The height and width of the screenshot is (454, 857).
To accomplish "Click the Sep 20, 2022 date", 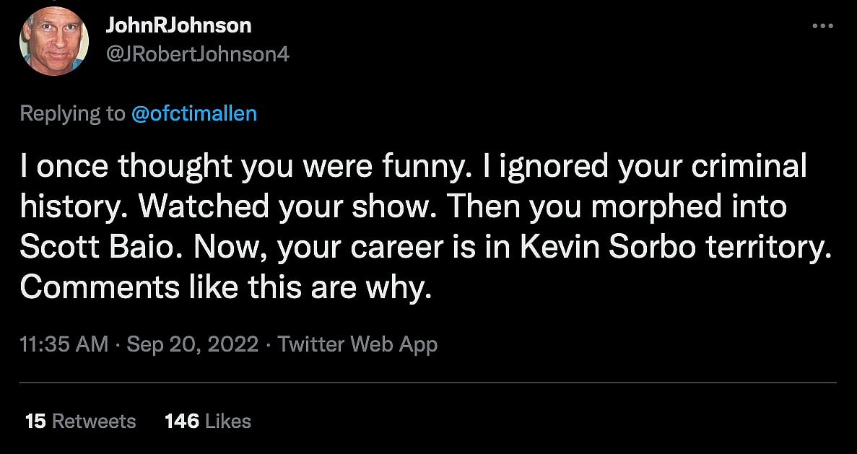I will click(x=193, y=344).
